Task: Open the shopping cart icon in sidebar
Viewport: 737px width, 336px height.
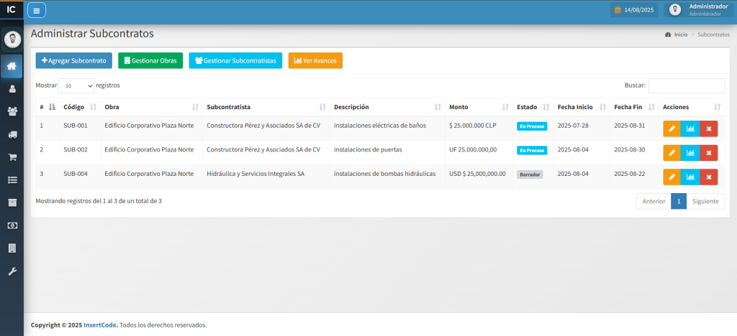Action: coord(12,157)
